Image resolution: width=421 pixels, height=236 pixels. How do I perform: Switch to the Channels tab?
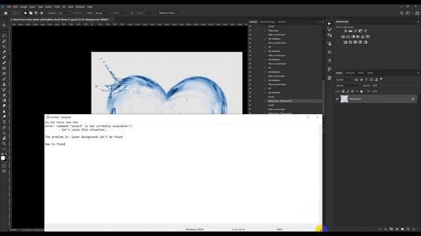[350, 73]
